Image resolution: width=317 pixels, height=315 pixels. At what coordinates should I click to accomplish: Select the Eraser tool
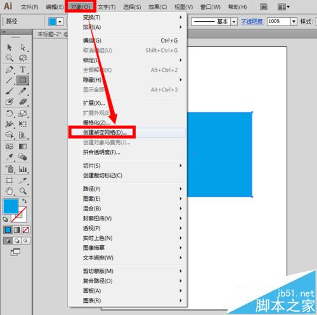(x=23, y=102)
